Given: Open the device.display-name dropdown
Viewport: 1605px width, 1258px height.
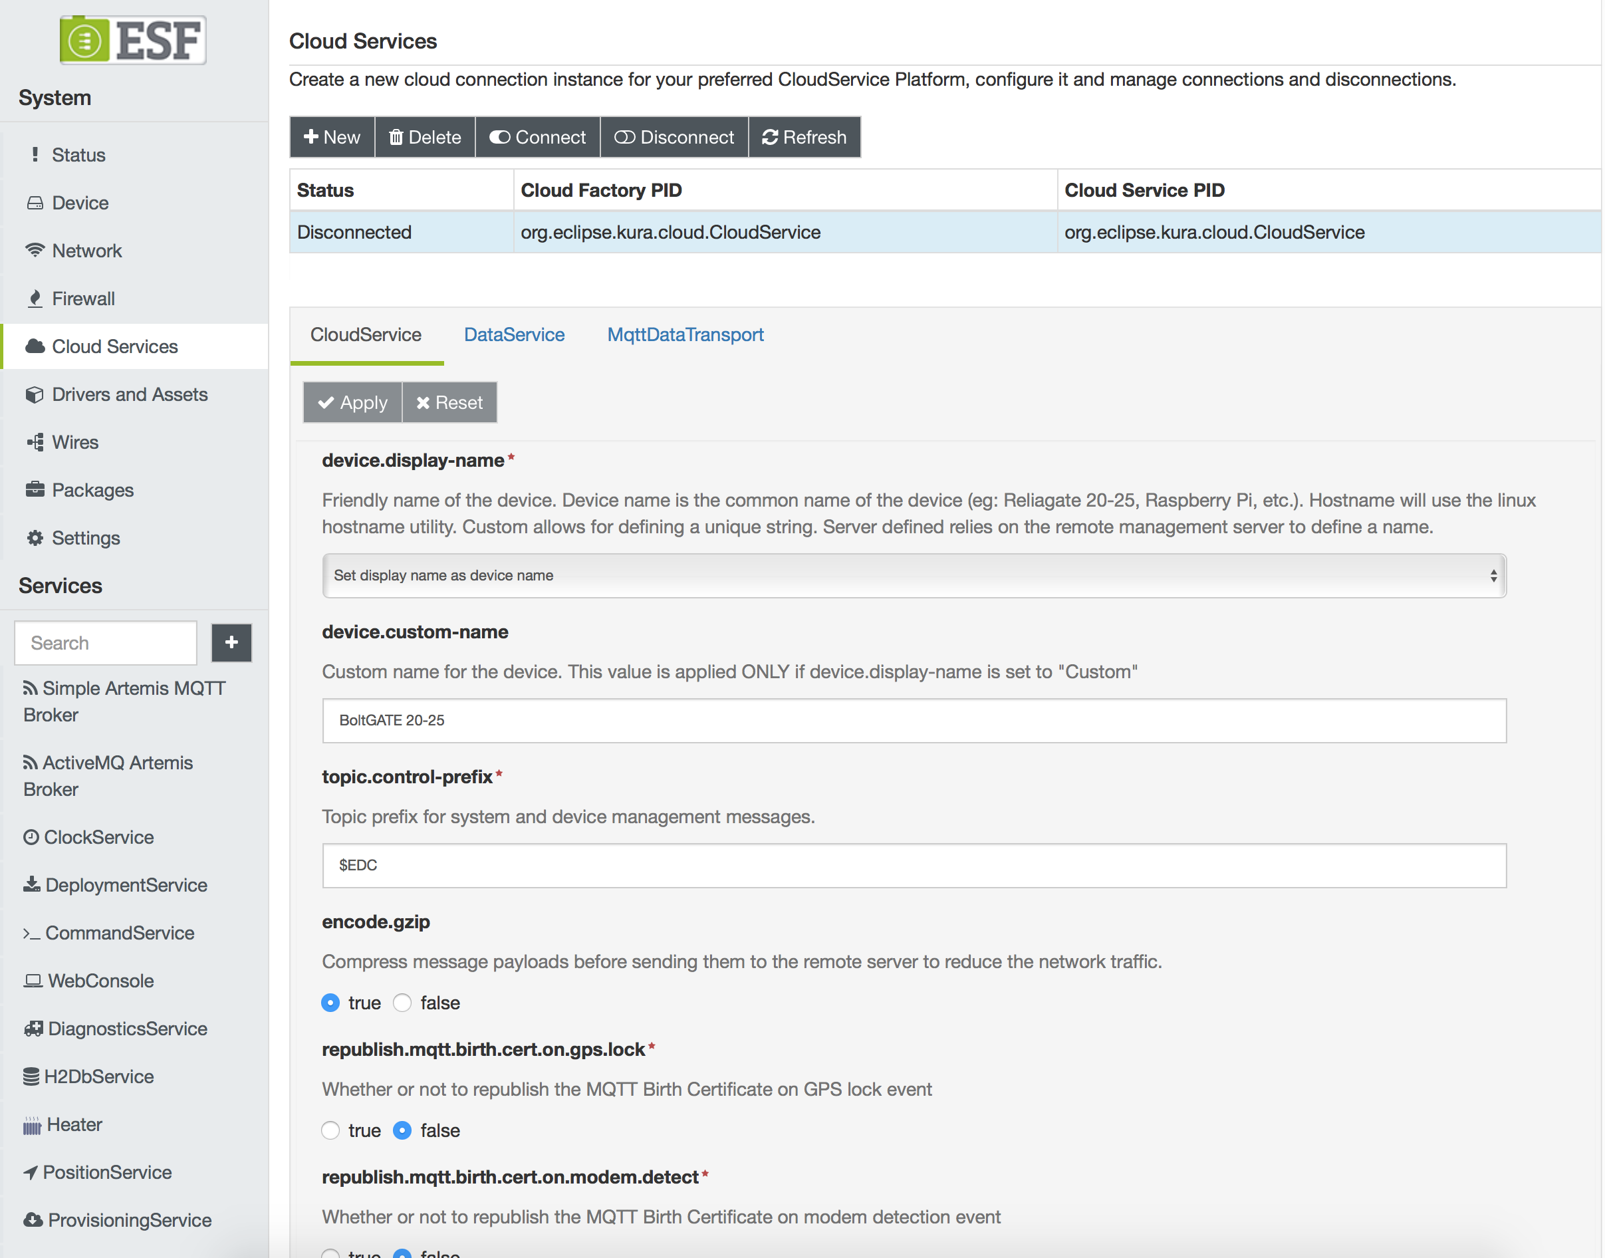Looking at the screenshot, I should tap(912, 574).
